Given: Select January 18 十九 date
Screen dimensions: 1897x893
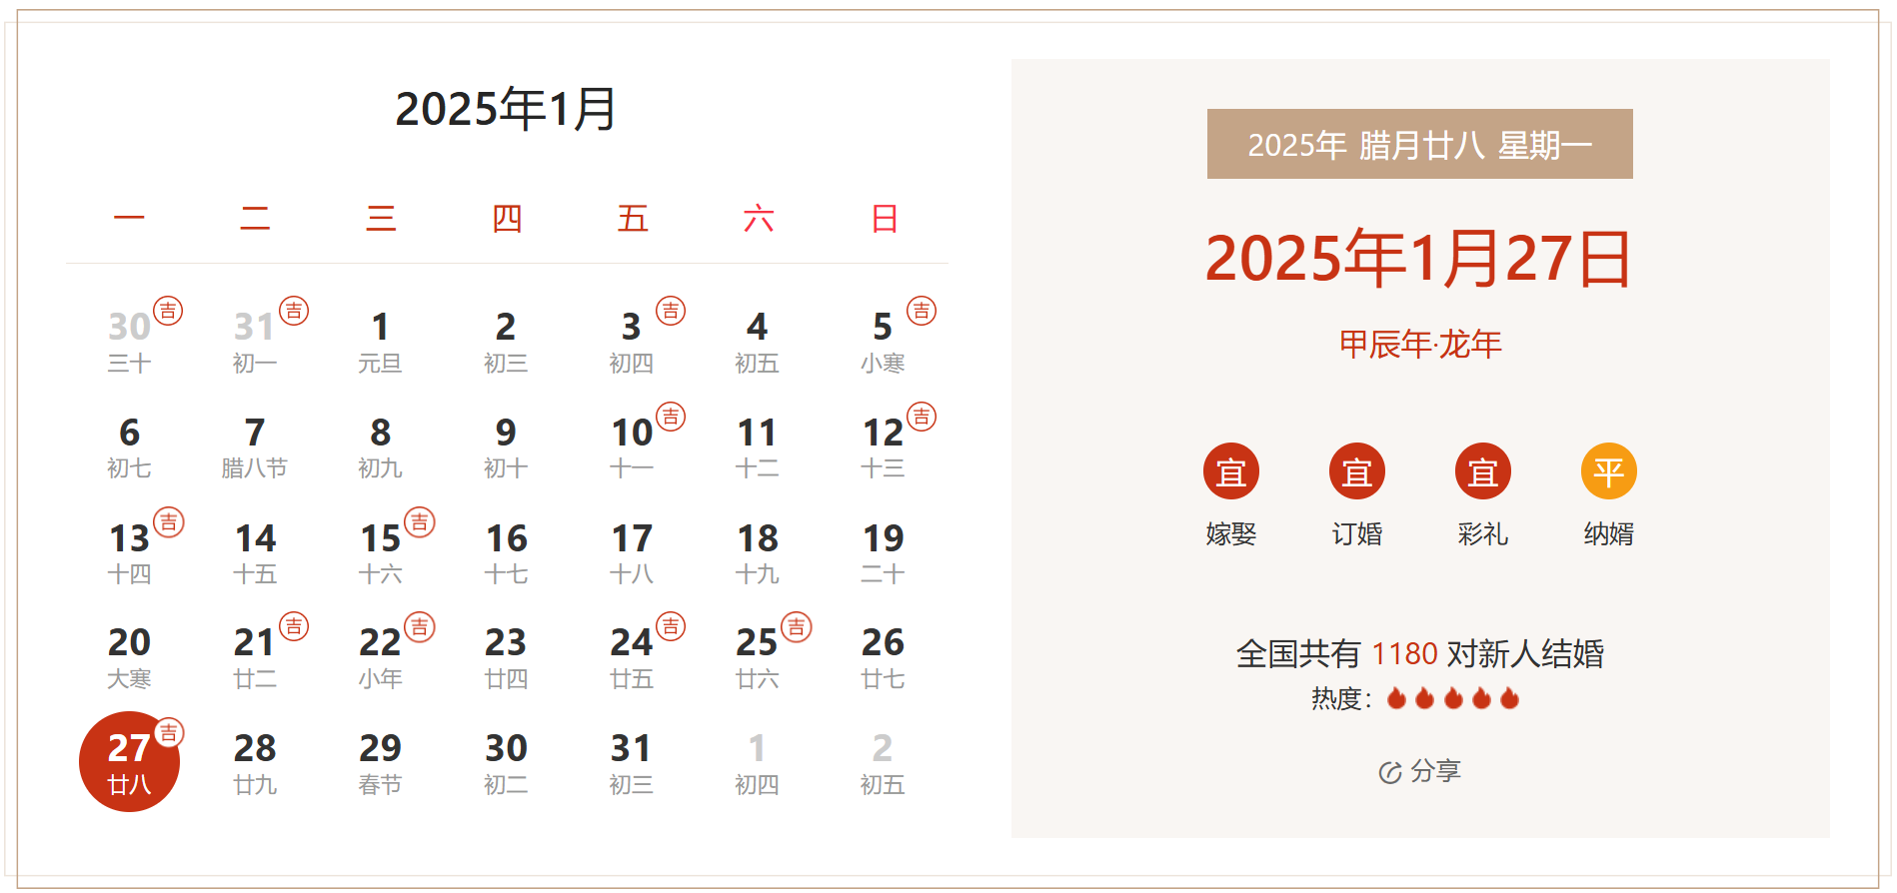Looking at the screenshot, I should coord(757,553).
